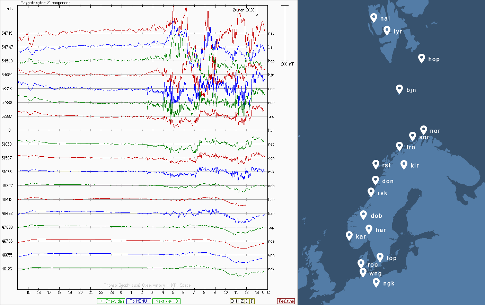Switch to the D component
The image size is (485, 305).
click(x=232, y=301)
